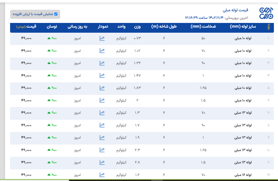Click امروز update cell in row 11
Screen dimensions: 278x181
pyautogui.click(x=78, y=162)
